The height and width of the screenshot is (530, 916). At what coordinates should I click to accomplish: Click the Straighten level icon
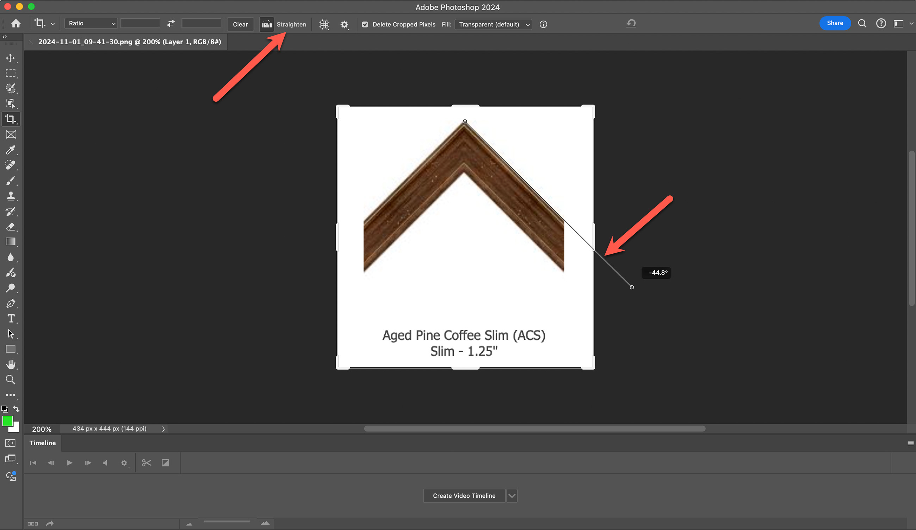tap(266, 24)
